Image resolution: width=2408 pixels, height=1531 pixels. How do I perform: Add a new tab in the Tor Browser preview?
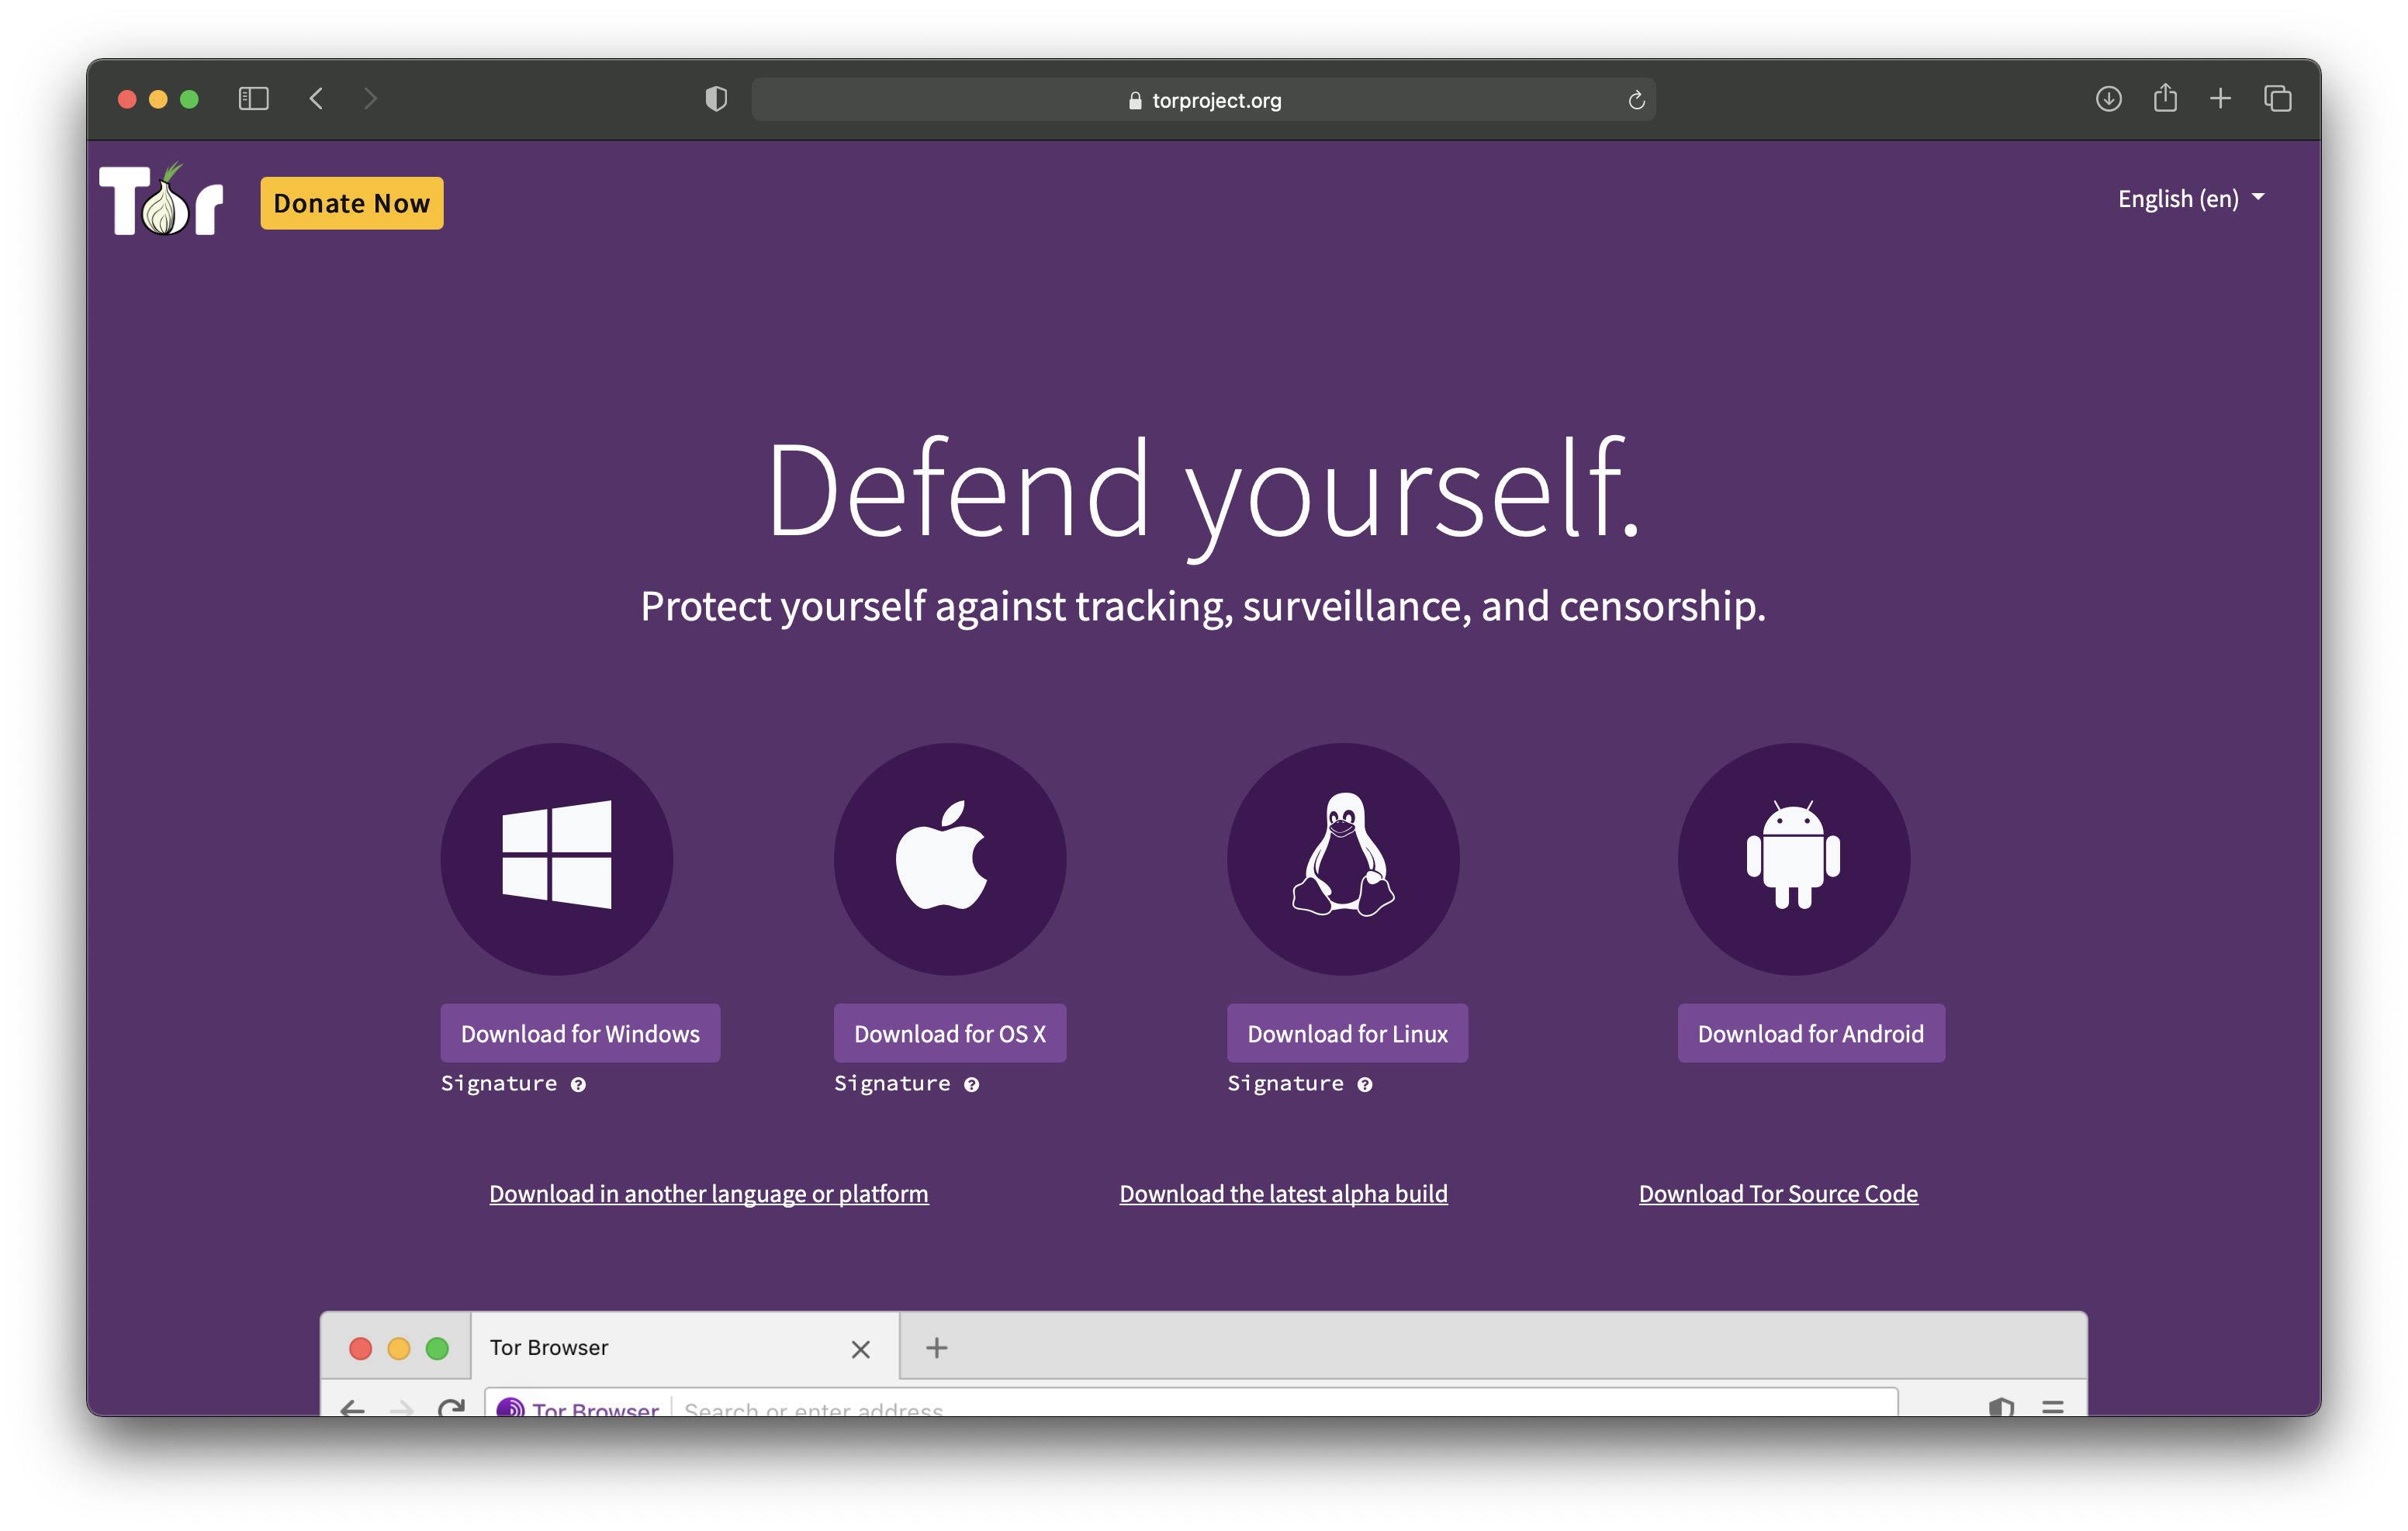pyautogui.click(x=936, y=1348)
